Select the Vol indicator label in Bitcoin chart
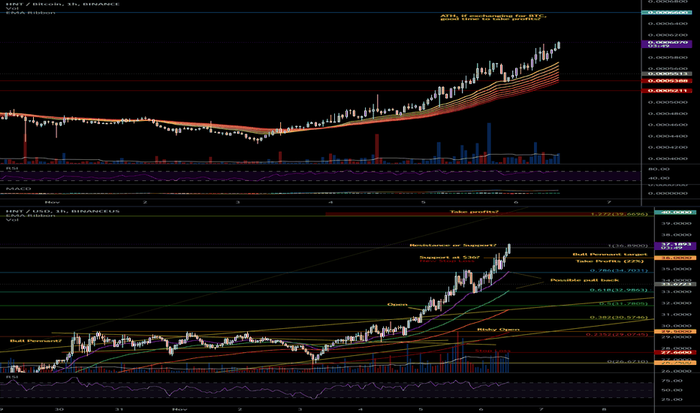Image resolution: width=700 pixels, height=413 pixels. (12, 8)
